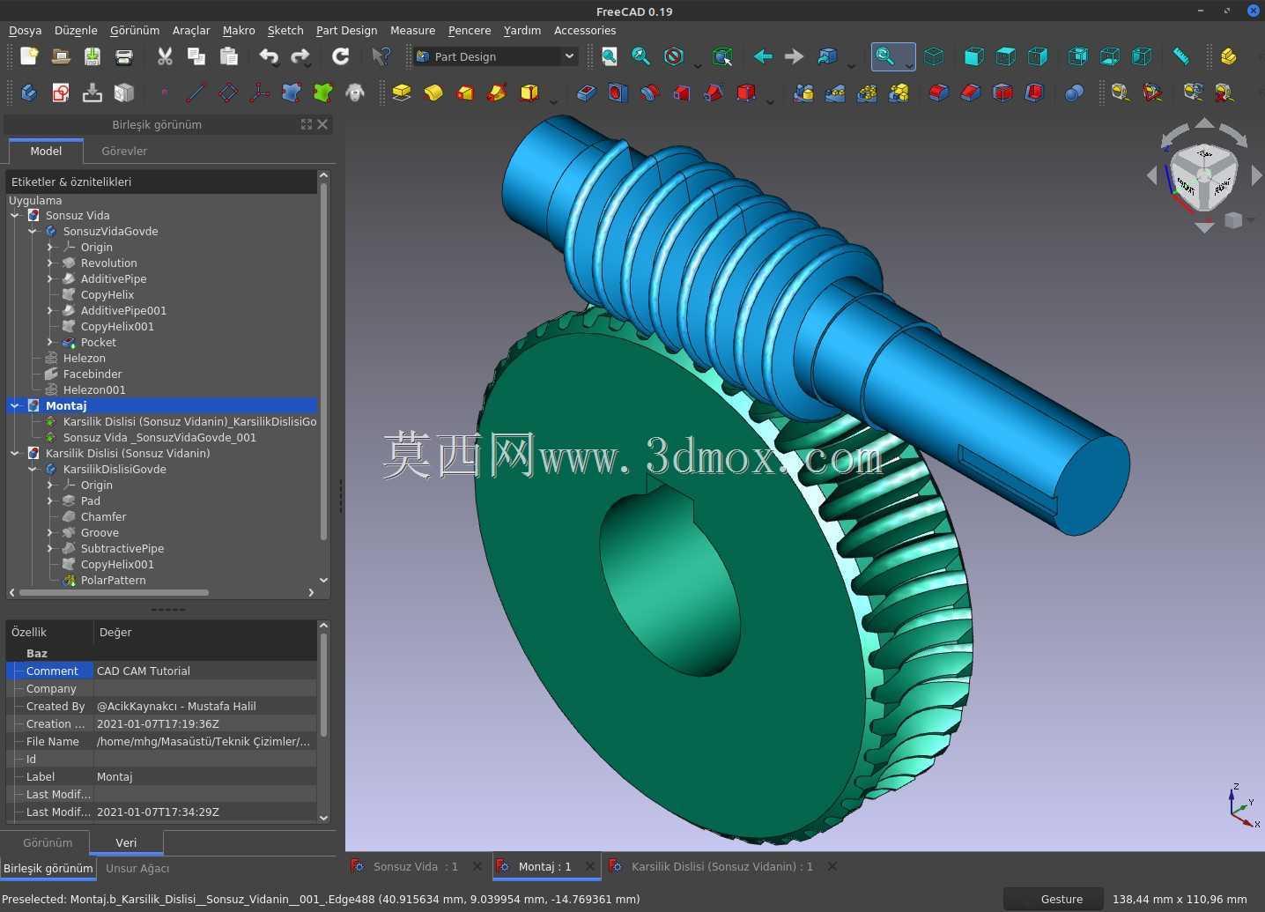Open subtractive primitive dropdown arrow

coord(770,100)
